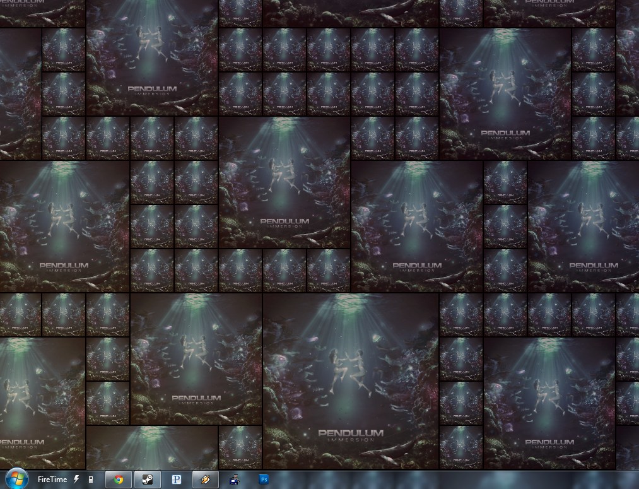Click the empty taskbar area right of Photoshop
Viewport: 639px width, 489px height.
tap(442, 480)
